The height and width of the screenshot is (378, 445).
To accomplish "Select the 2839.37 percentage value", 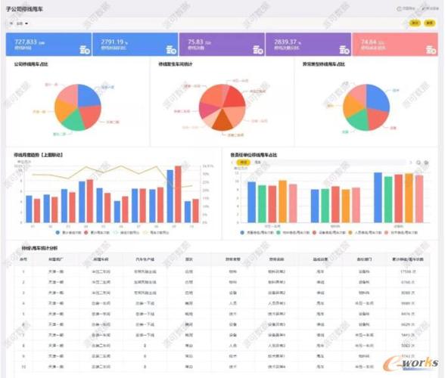I will tap(285, 42).
